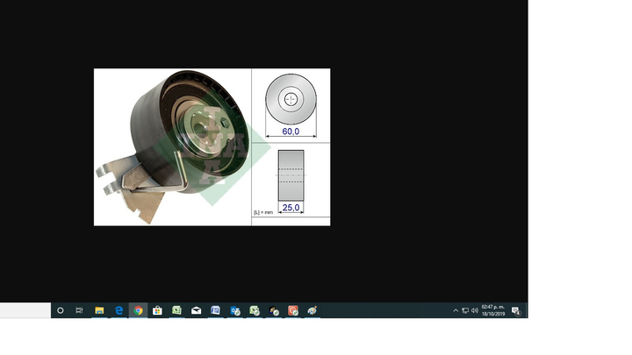Click the Windows taskbar search box
632x355 pixels.
(x=25, y=310)
